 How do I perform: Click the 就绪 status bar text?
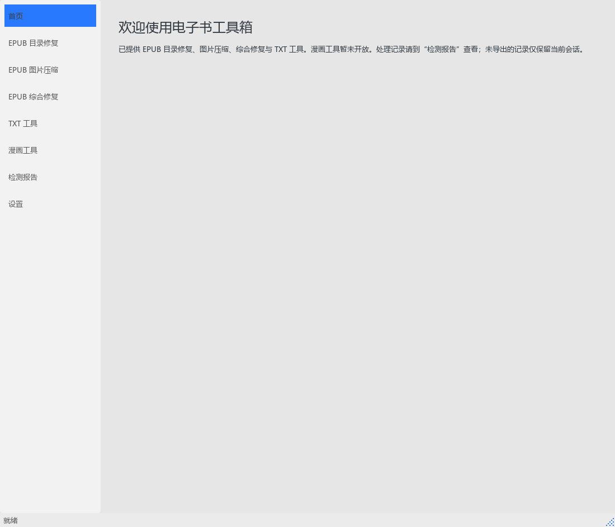coord(11,520)
